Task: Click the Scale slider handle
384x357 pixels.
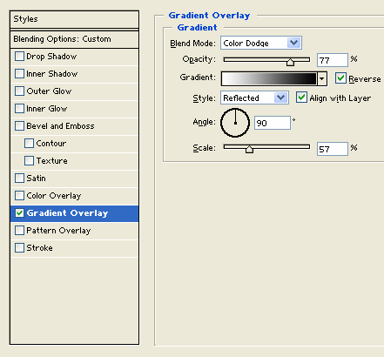Action: coord(249,149)
